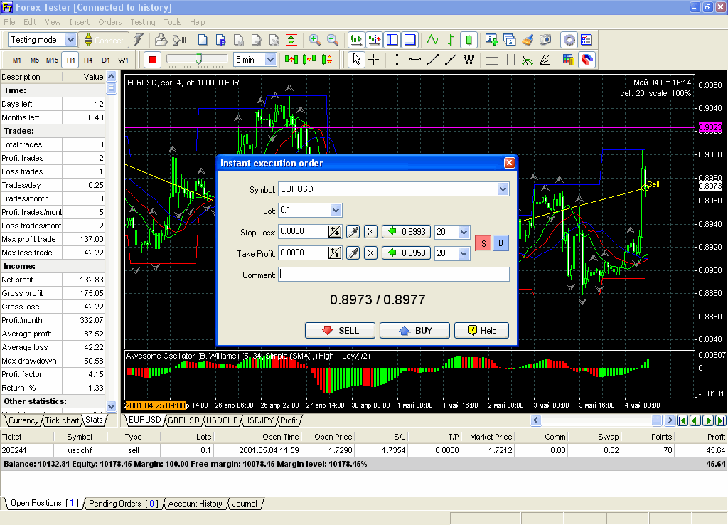This screenshot has height=525, width=728.
Task: Select the vertical line drawing tool
Action: pos(397,60)
